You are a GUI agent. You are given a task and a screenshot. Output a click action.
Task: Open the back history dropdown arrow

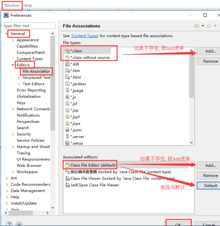(x=203, y=26)
